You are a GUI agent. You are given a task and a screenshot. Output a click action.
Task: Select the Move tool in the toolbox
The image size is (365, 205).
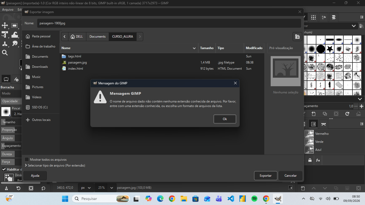point(5,25)
